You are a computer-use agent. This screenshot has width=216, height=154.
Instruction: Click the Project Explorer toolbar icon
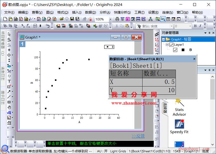[158, 19]
